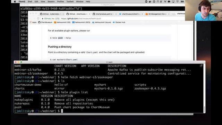Open the helmsummit (S3) bookmark

pos(62,22)
